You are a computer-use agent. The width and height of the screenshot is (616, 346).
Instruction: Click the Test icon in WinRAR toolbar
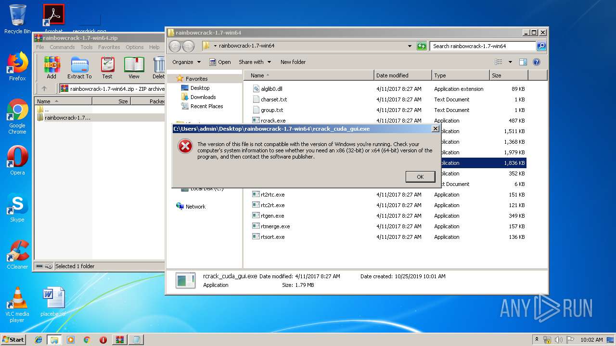pyautogui.click(x=107, y=68)
